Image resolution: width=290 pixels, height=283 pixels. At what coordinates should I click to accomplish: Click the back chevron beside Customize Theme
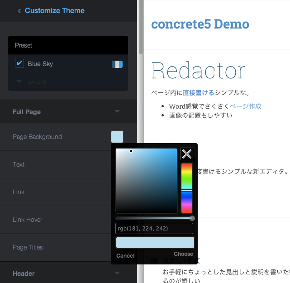(19, 11)
